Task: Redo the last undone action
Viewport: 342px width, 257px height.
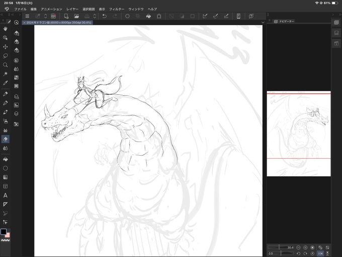Action: (x=115, y=16)
